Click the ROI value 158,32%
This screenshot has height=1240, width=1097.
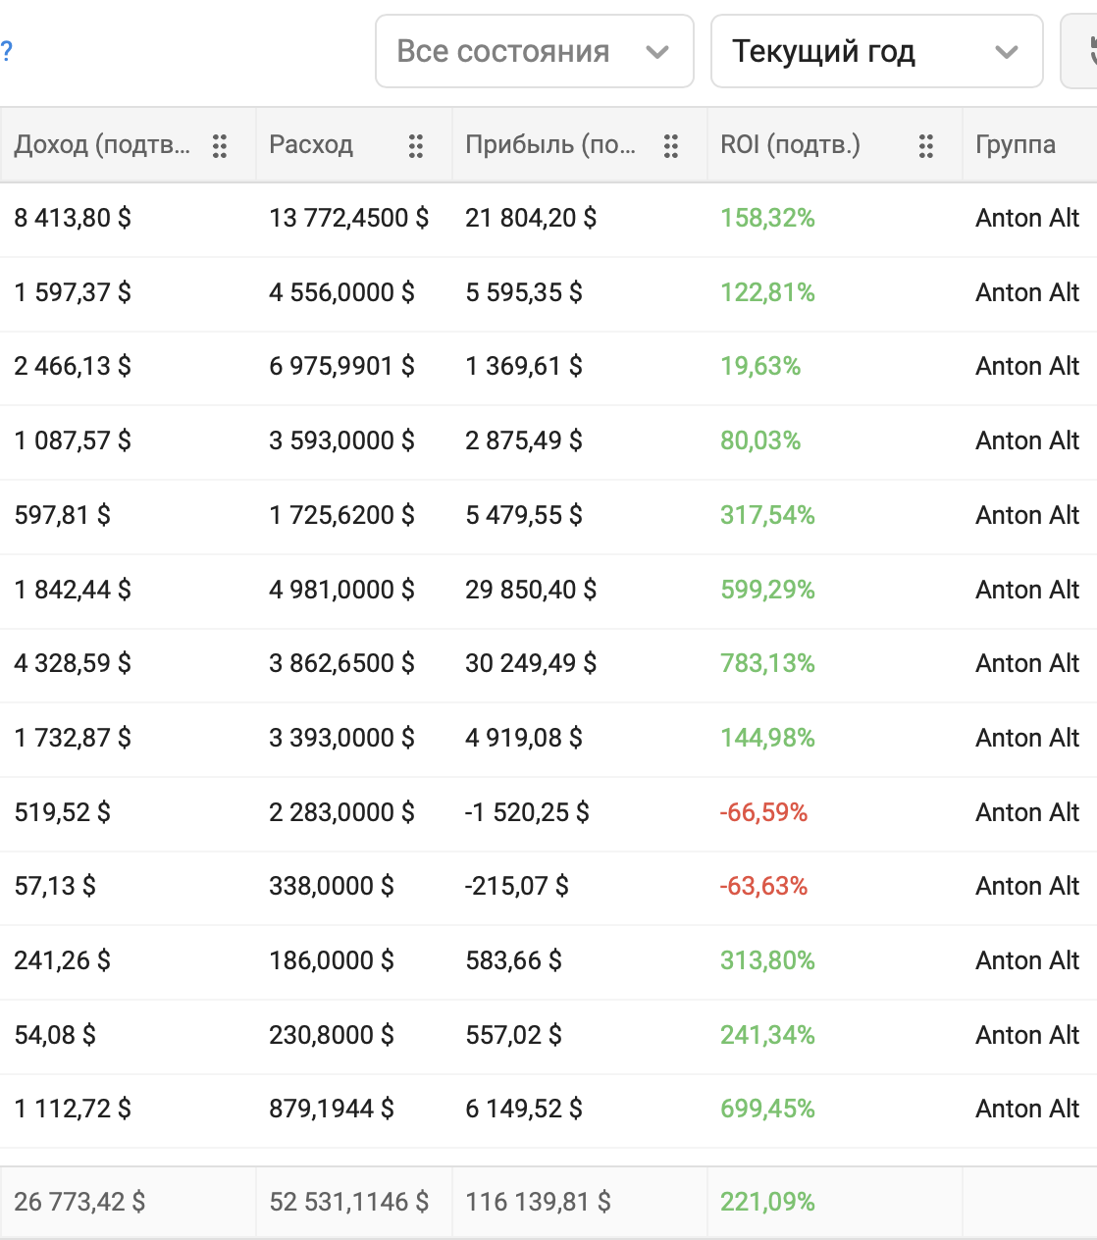point(767,218)
